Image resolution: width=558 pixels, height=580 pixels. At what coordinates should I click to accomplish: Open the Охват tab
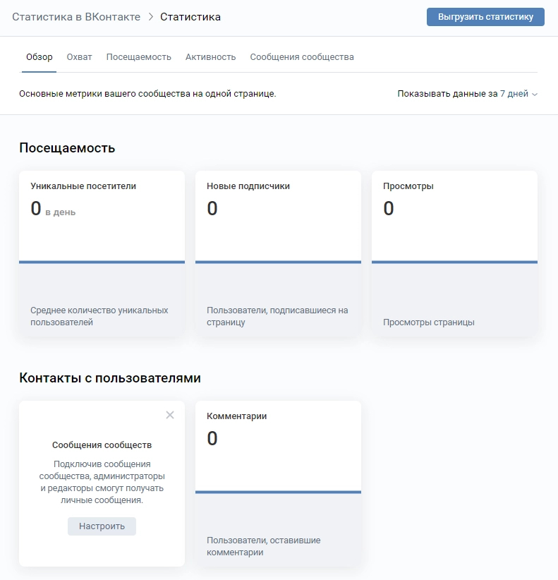click(x=79, y=57)
